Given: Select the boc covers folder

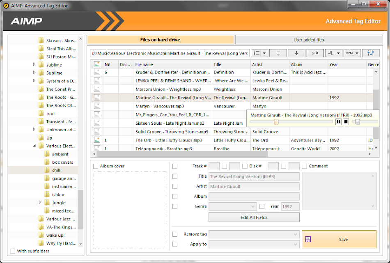Looking at the screenshot, I should 62,162.
